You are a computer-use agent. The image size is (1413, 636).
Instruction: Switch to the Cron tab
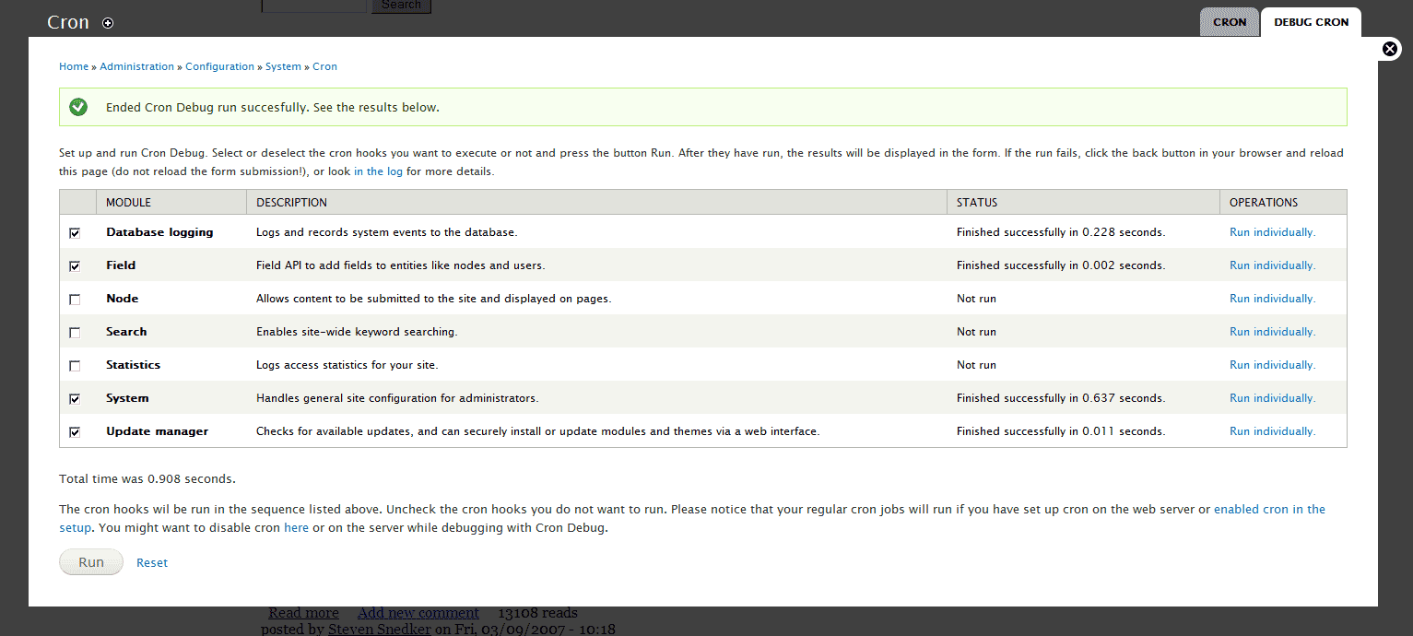click(x=1229, y=22)
